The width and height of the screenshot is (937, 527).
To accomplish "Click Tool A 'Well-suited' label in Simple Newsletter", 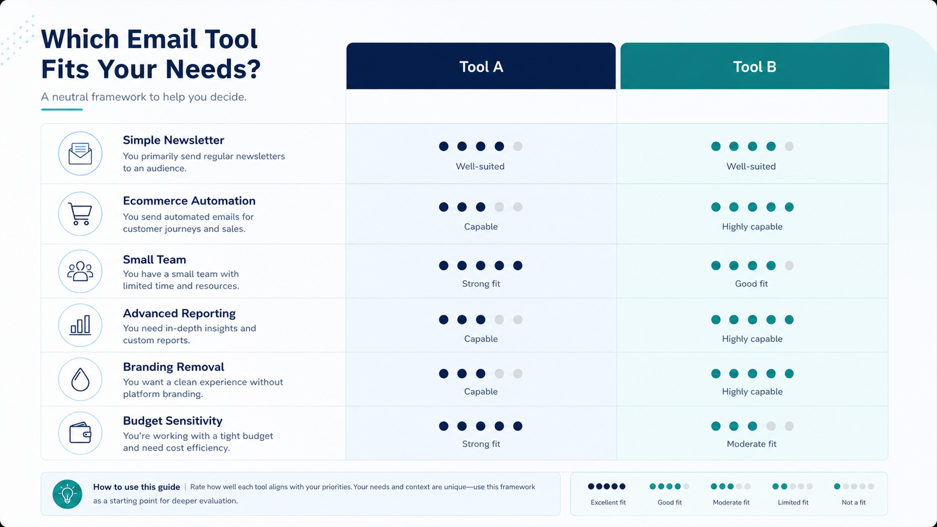I will tap(480, 166).
